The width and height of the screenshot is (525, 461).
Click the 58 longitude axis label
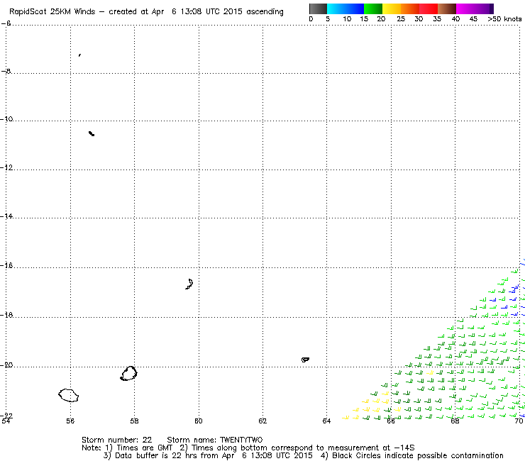[x=134, y=421]
